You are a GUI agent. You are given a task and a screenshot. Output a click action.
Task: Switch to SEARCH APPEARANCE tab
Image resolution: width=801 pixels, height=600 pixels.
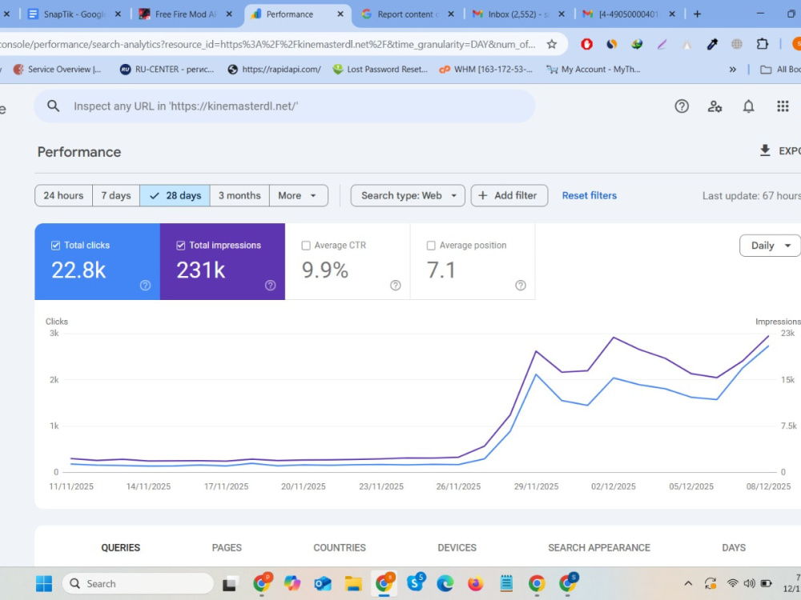(x=599, y=547)
